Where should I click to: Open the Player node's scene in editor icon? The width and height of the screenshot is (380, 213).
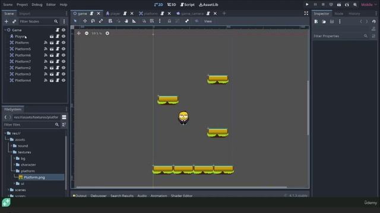pos(52,37)
